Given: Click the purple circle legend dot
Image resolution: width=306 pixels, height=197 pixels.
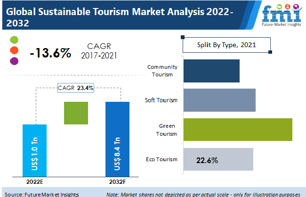Looking at the screenshot, I should (x=14, y=60).
